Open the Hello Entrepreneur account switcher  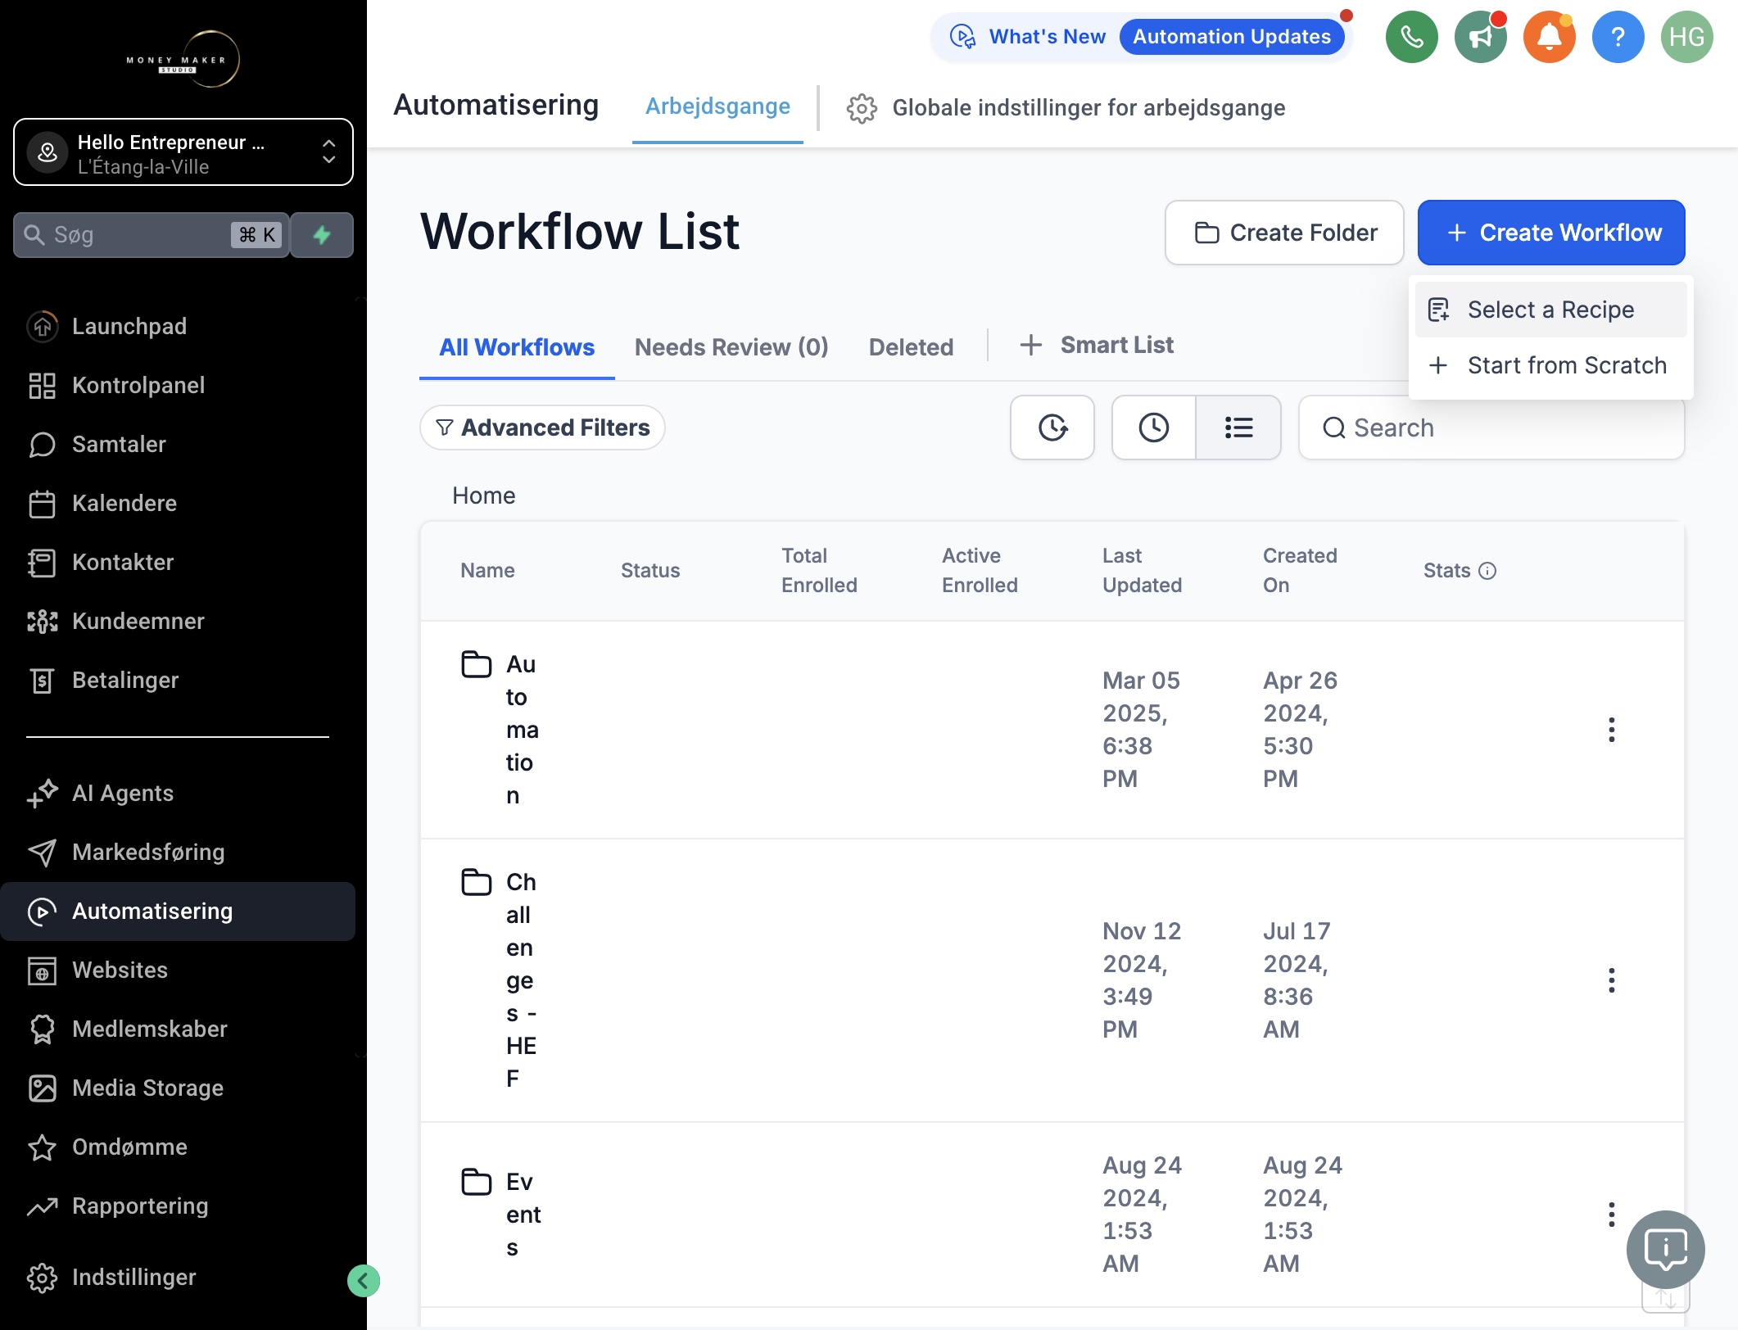(183, 152)
